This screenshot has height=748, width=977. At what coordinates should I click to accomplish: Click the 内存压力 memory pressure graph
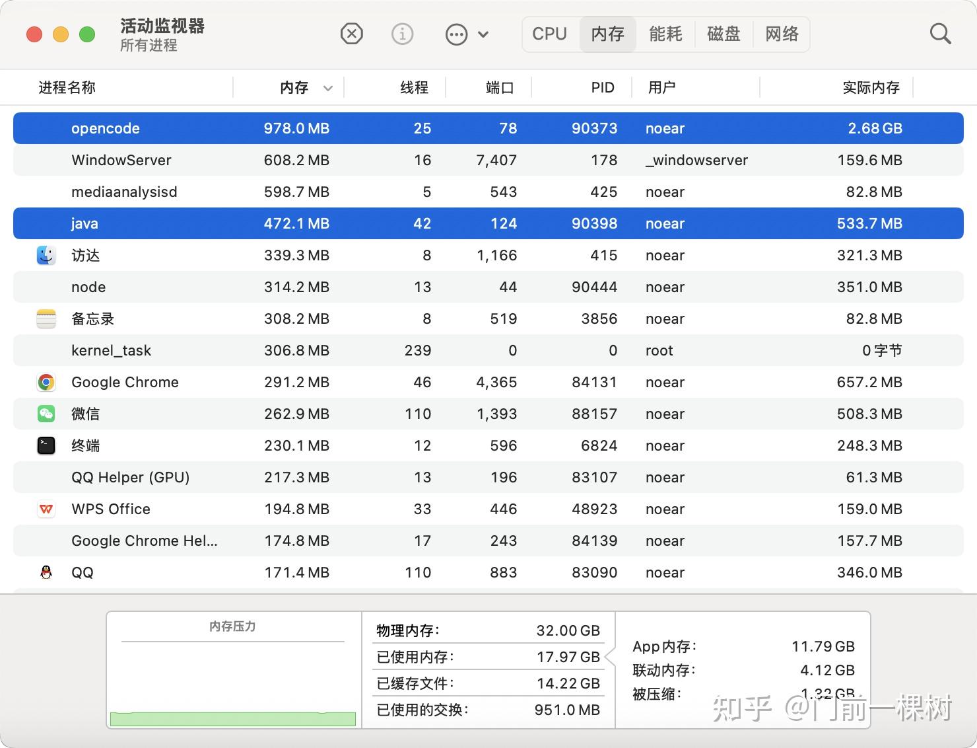tap(233, 684)
